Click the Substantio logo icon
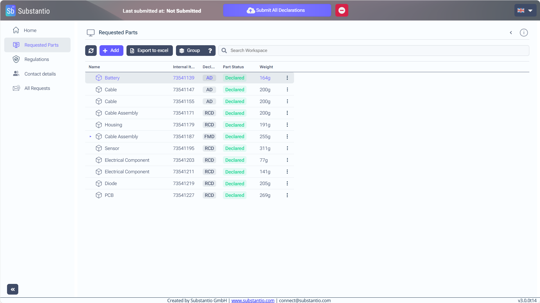The width and height of the screenshot is (540, 303). tap(11, 11)
